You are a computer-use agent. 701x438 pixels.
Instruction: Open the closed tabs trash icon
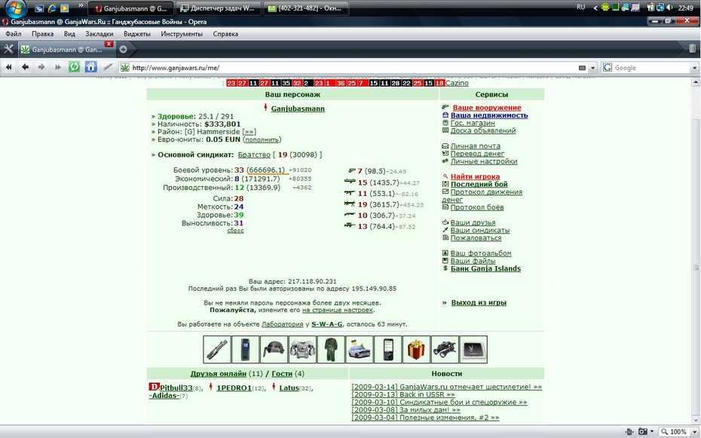coord(692,49)
